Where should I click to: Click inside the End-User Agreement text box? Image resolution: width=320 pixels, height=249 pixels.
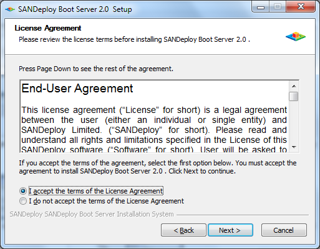[x=154, y=117]
